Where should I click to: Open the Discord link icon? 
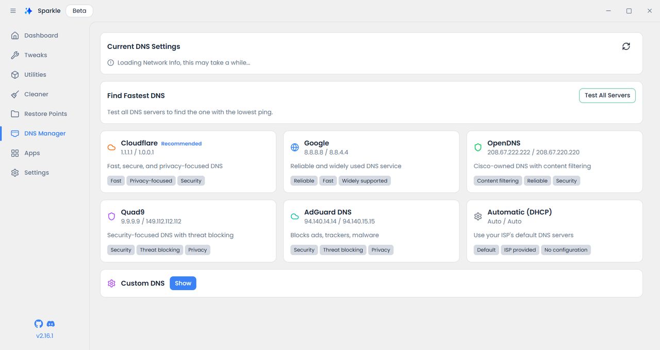pos(51,324)
